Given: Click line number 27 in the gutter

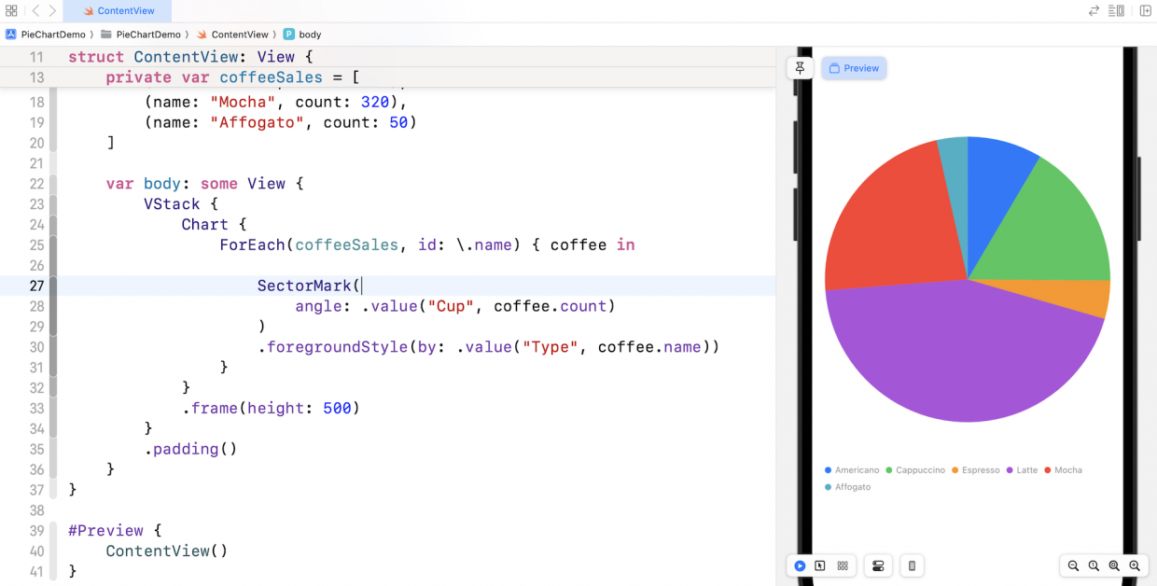Looking at the screenshot, I should point(35,286).
